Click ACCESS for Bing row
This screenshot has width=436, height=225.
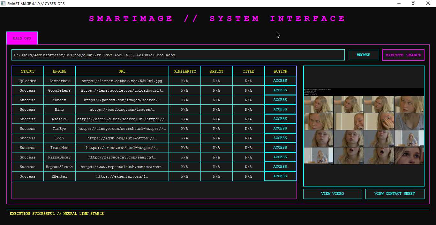280,109
